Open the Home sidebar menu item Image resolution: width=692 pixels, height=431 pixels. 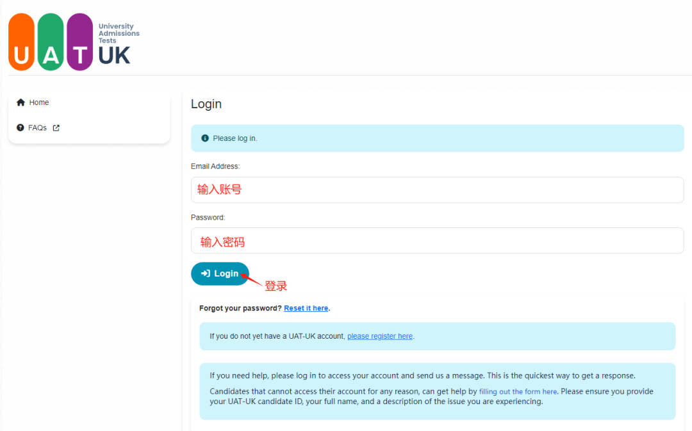tap(38, 102)
